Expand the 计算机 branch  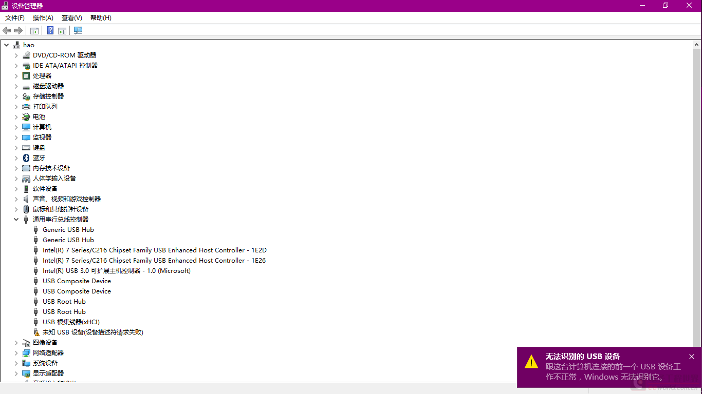(16, 127)
